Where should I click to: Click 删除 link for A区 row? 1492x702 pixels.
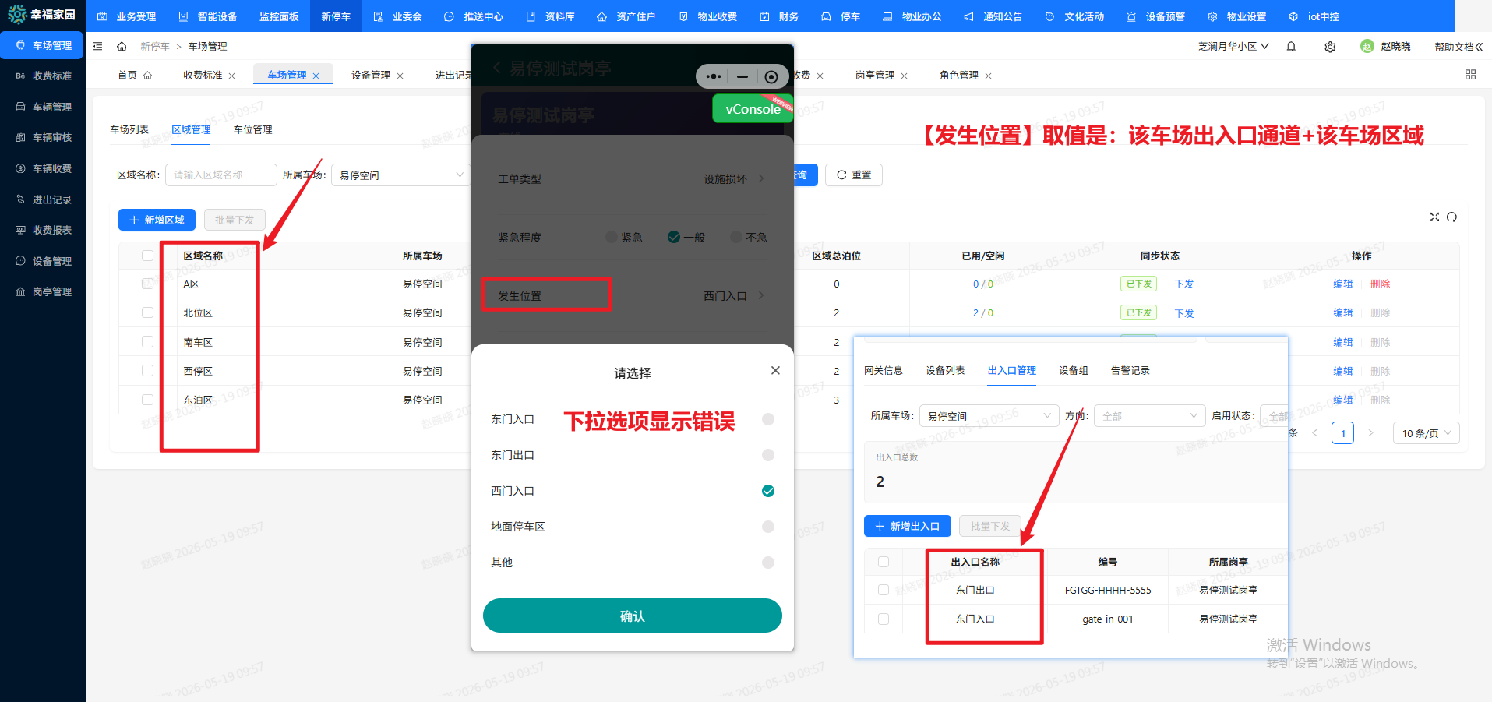click(x=1380, y=284)
